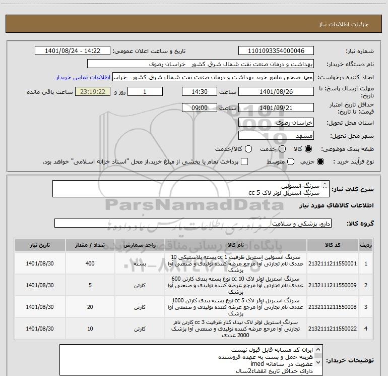Screen dimensions: 388x376
Task: Click the شماره نیاز field 1101093354000046
Action: pyautogui.click(x=276, y=51)
